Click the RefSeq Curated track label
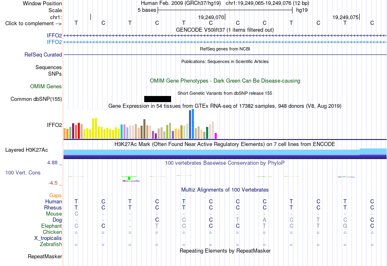Viewport: 387px width, 266px height. tap(43, 55)
